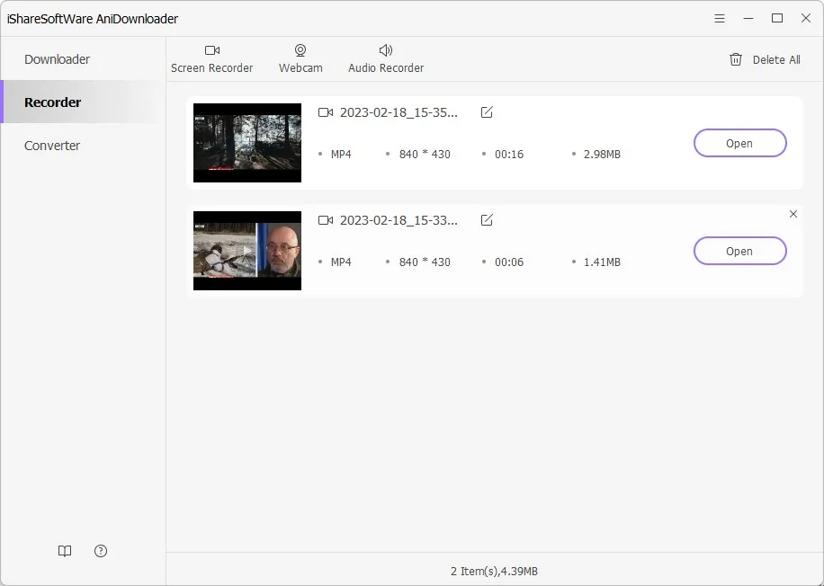Open the hamburger menu in title bar

(x=720, y=18)
